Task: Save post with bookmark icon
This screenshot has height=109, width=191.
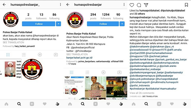Action: coord(186,5)
